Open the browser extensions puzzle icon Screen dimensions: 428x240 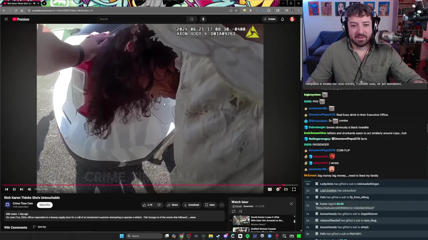coord(269,10)
